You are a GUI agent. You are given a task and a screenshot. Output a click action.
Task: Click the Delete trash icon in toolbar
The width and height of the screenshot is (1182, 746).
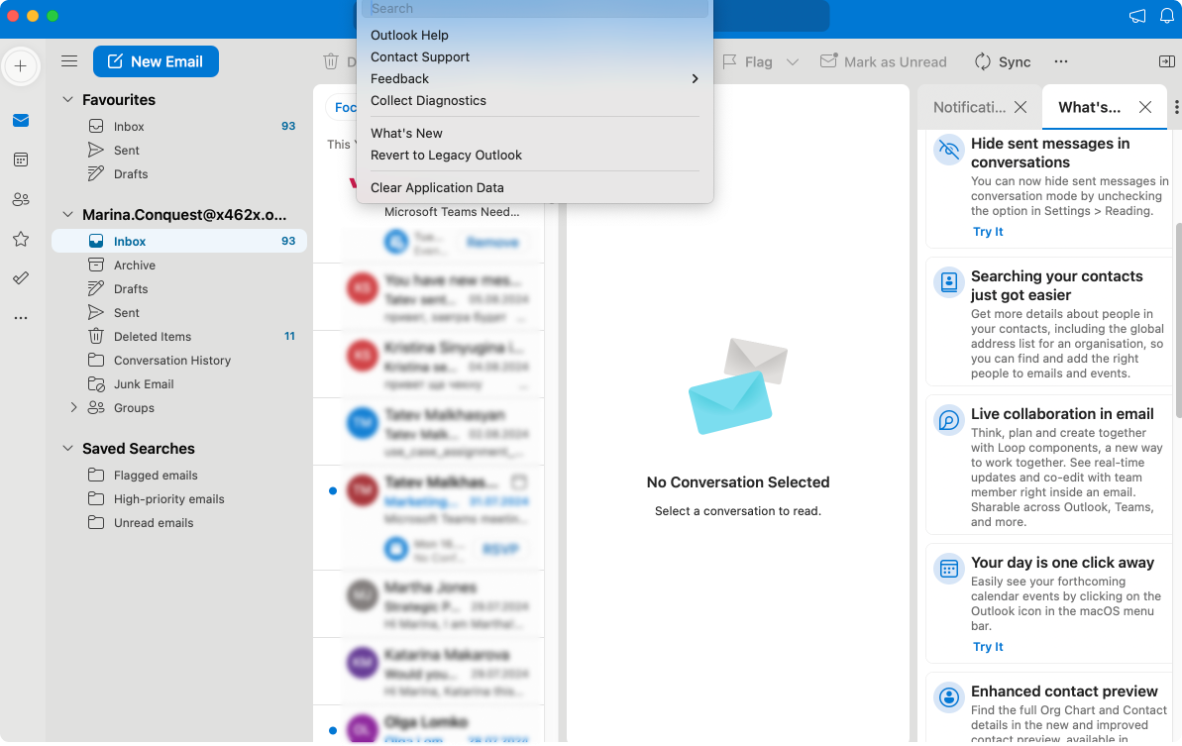(x=331, y=61)
